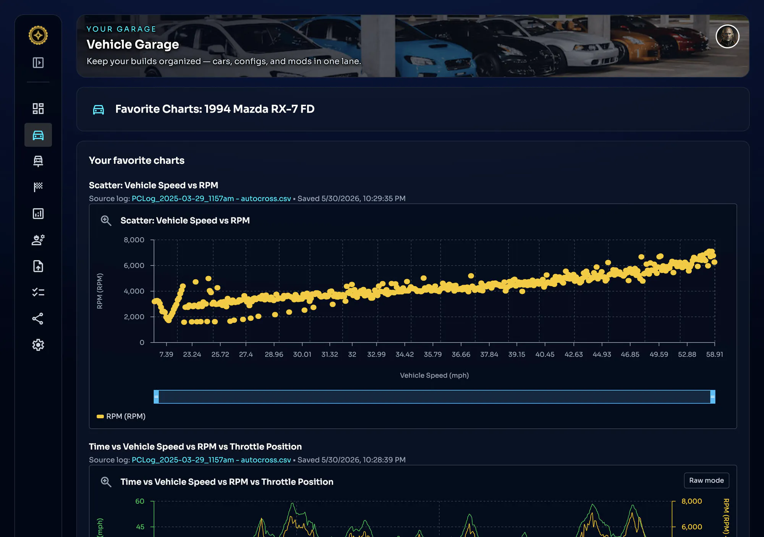Image resolution: width=764 pixels, height=537 pixels.
Task: Click the 'Your favorite charts' heading
Action: pyautogui.click(x=137, y=160)
